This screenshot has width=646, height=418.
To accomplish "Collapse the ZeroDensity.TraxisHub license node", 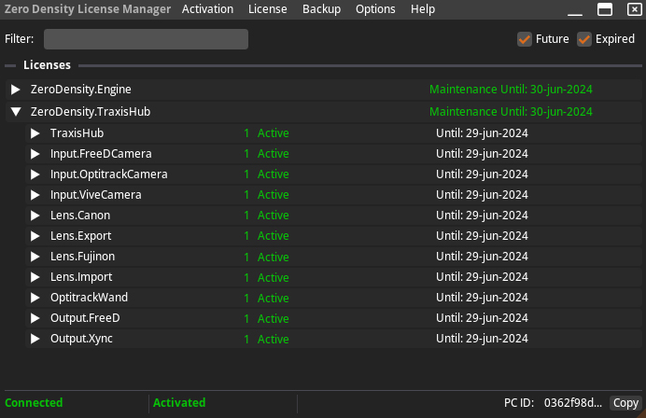I will (x=16, y=112).
